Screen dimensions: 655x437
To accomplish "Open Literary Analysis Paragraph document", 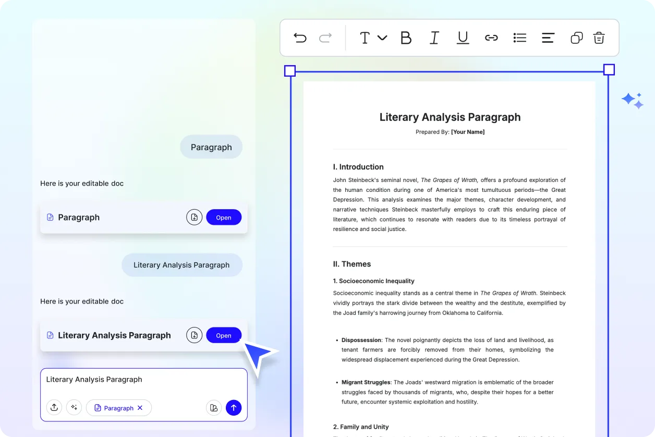I will click(x=224, y=335).
